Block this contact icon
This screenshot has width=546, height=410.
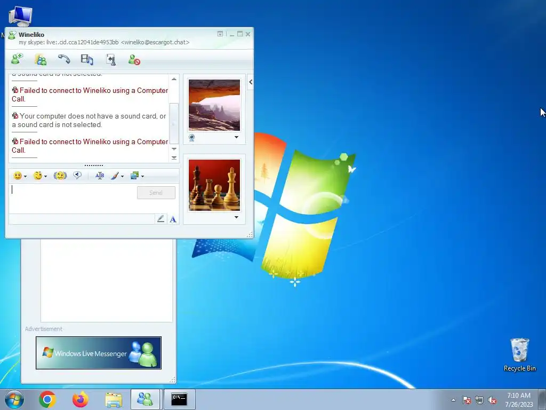134,60
